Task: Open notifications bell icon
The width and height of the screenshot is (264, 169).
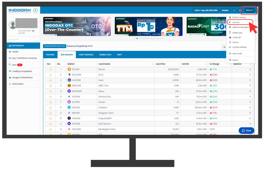Action: (x=234, y=10)
